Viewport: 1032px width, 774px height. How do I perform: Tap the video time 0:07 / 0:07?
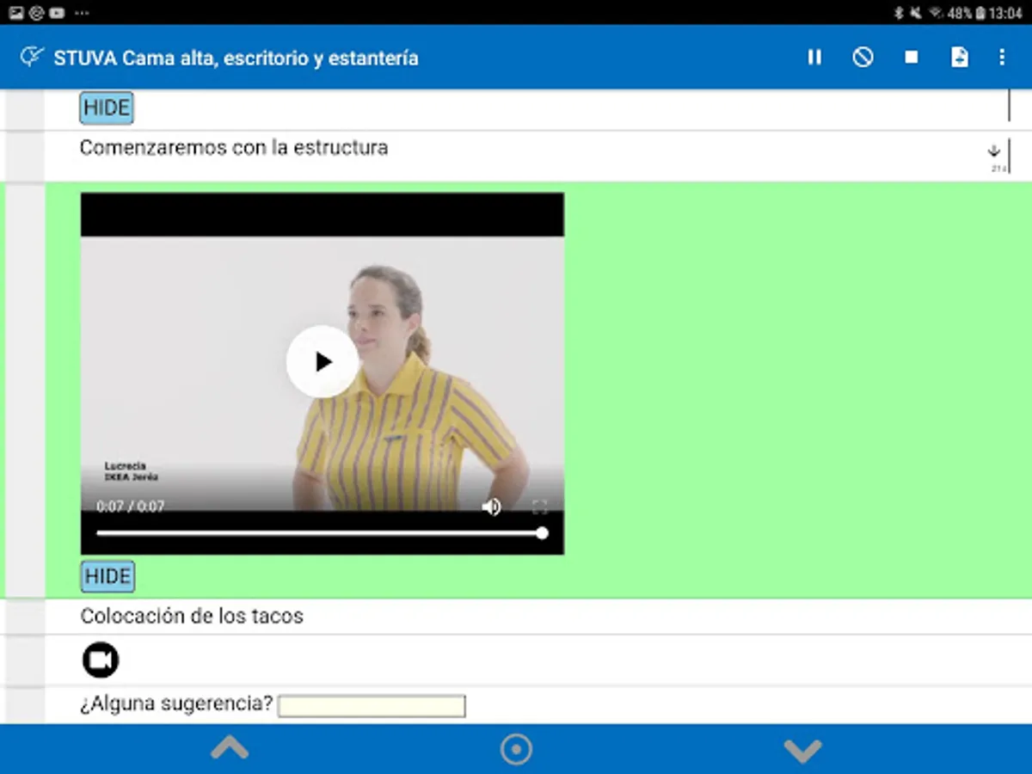130,507
